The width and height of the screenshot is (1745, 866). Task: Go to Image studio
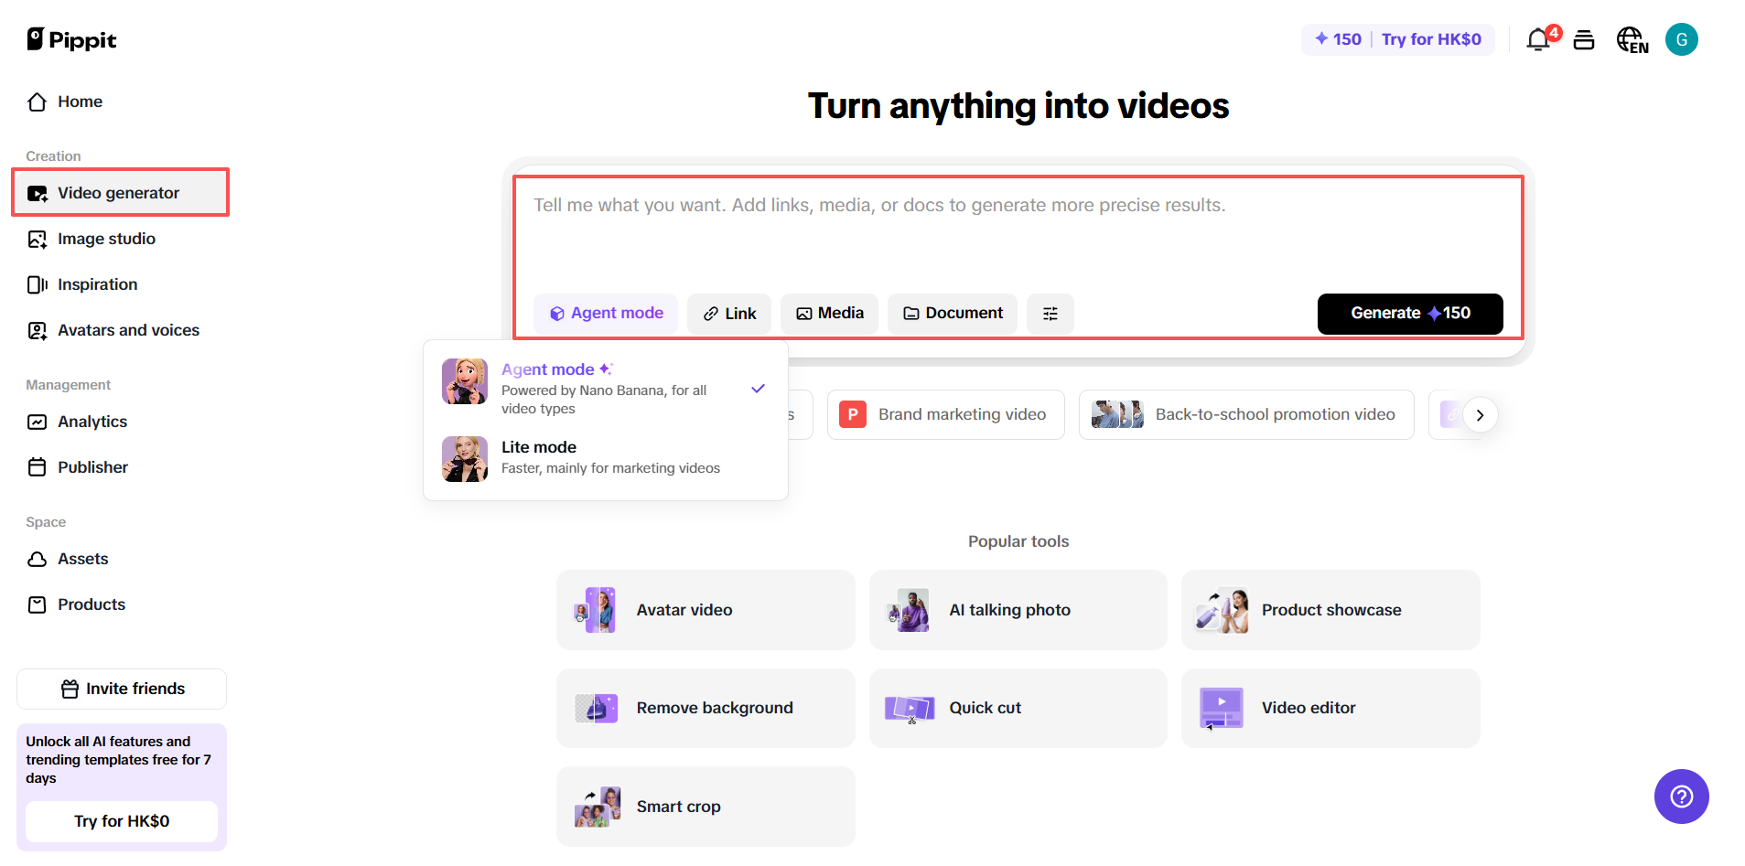(106, 239)
